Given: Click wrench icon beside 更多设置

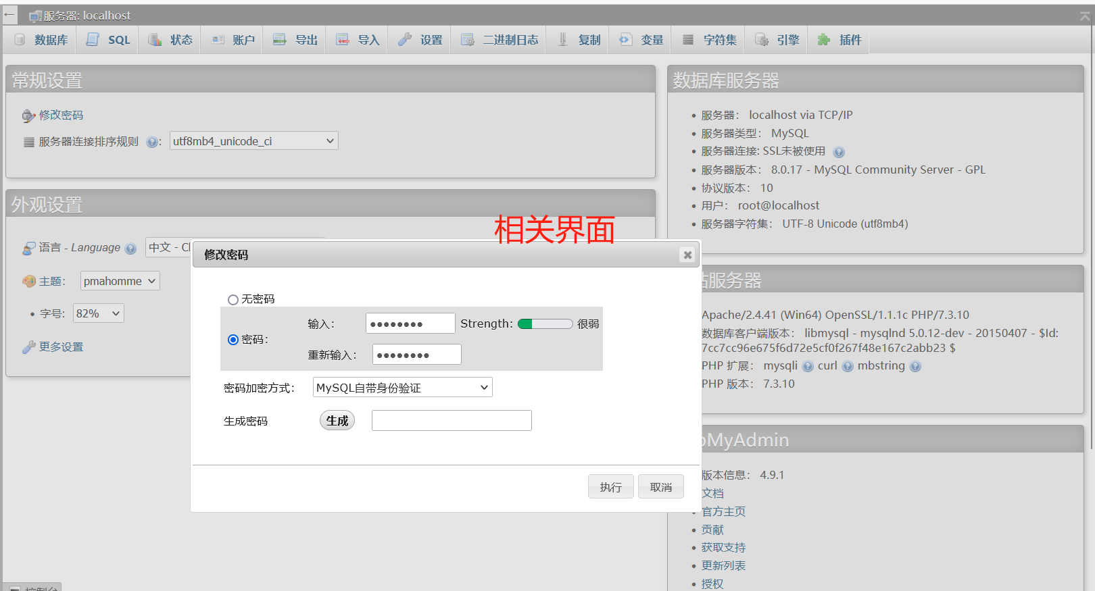Looking at the screenshot, I should click(x=29, y=347).
